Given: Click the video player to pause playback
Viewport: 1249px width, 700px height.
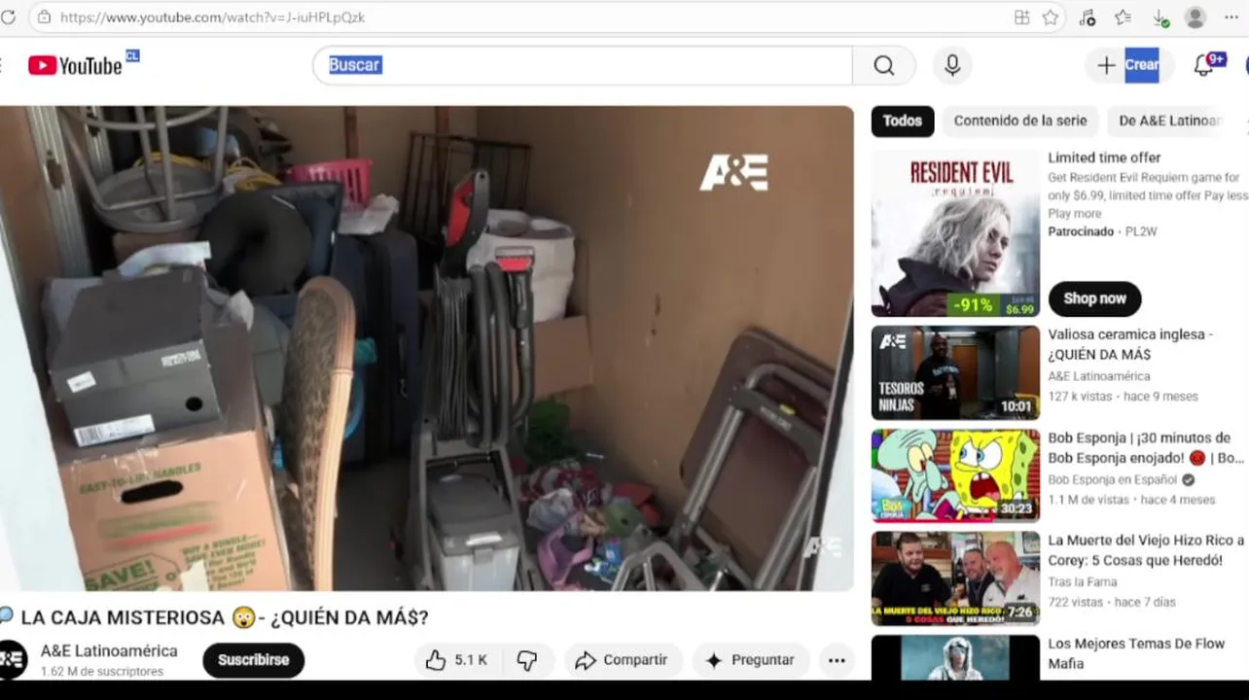Looking at the screenshot, I should pyautogui.click(x=426, y=348).
